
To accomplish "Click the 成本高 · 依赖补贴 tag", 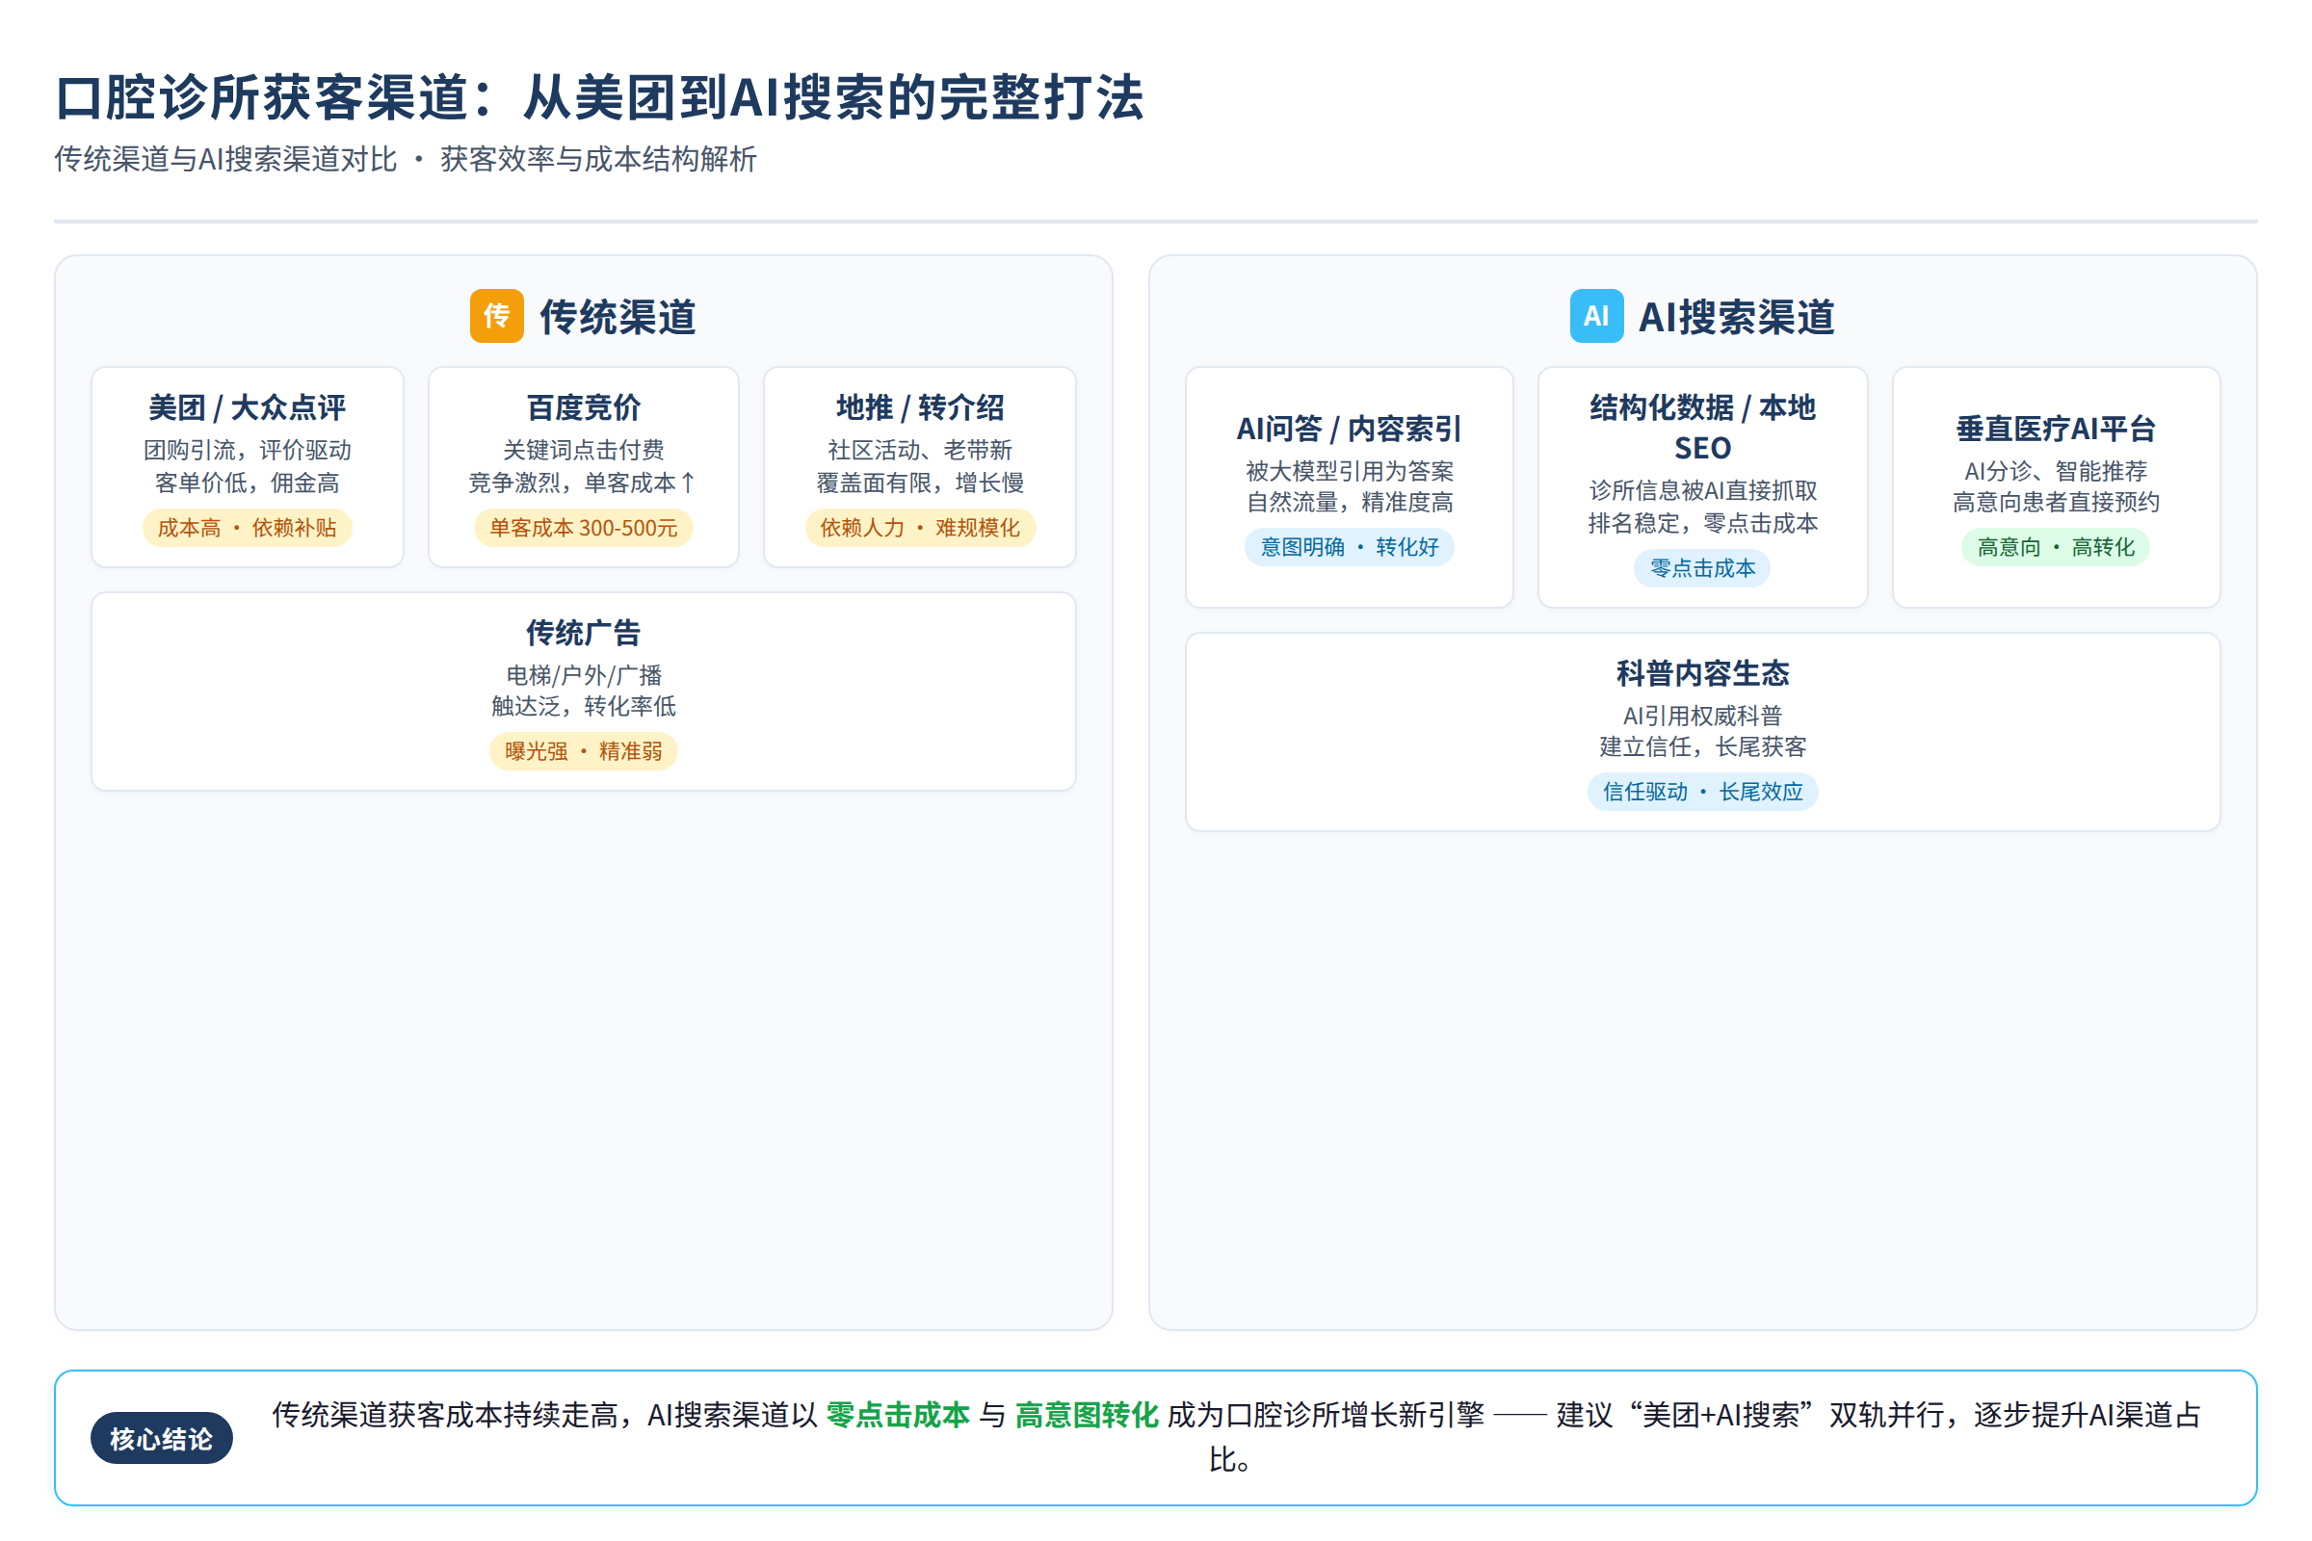I will tap(248, 528).
